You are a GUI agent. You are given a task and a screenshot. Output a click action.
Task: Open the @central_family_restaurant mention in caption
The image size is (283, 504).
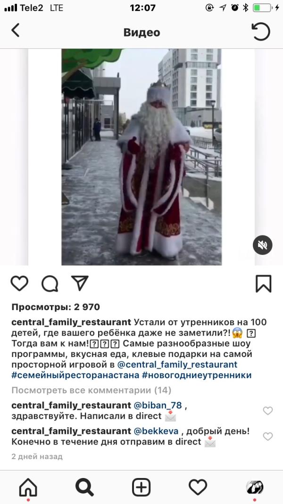(177, 365)
